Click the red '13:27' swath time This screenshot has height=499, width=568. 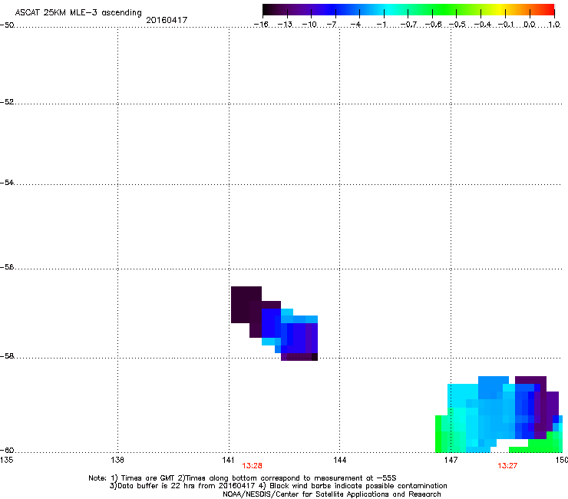[507, 466]
